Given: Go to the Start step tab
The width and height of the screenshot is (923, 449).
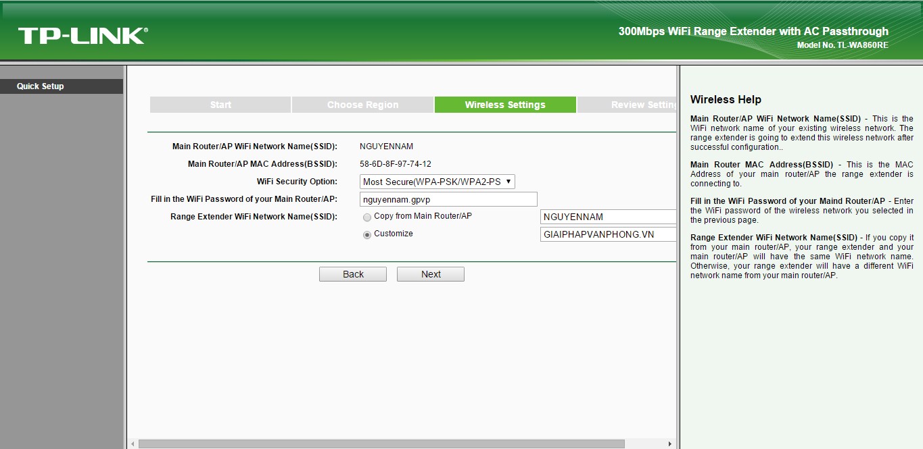Looking at the screenshot, I should (220, 105).
